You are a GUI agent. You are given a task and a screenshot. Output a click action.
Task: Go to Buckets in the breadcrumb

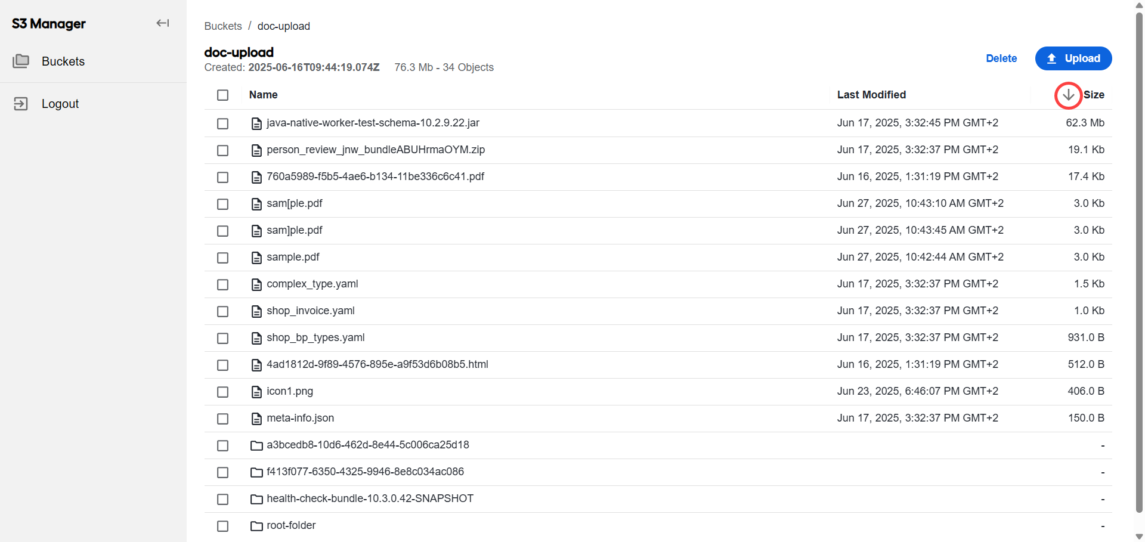(x=223, y=26)
